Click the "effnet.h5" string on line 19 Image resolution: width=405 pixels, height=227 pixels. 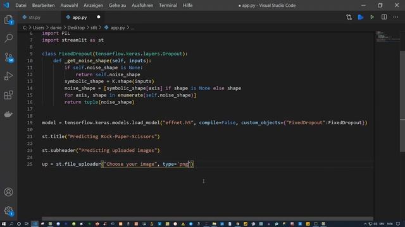(178, 122)
